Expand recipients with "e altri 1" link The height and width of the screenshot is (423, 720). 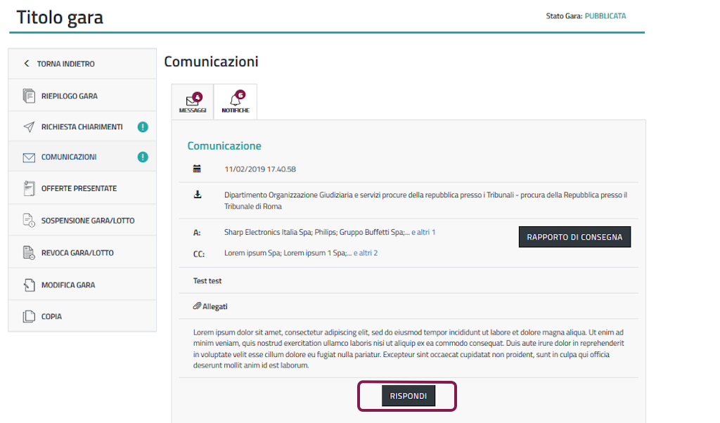tap(423, 232)
